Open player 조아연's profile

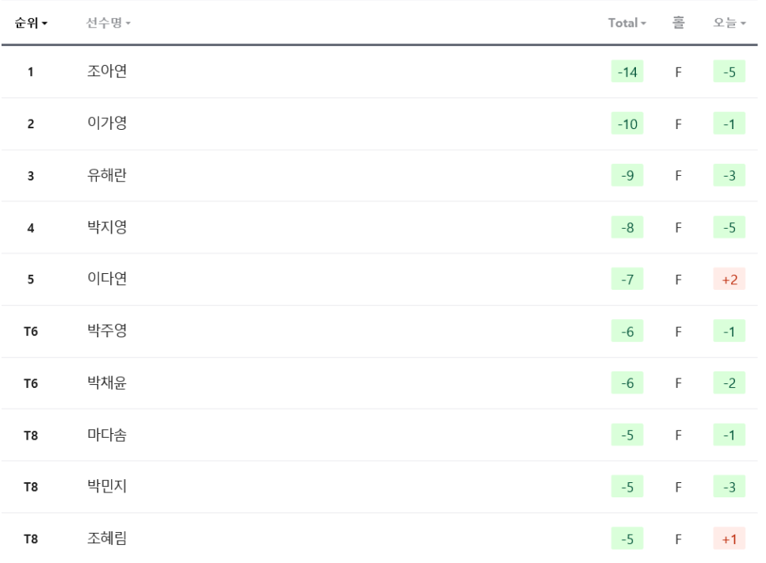click(107, 71)
